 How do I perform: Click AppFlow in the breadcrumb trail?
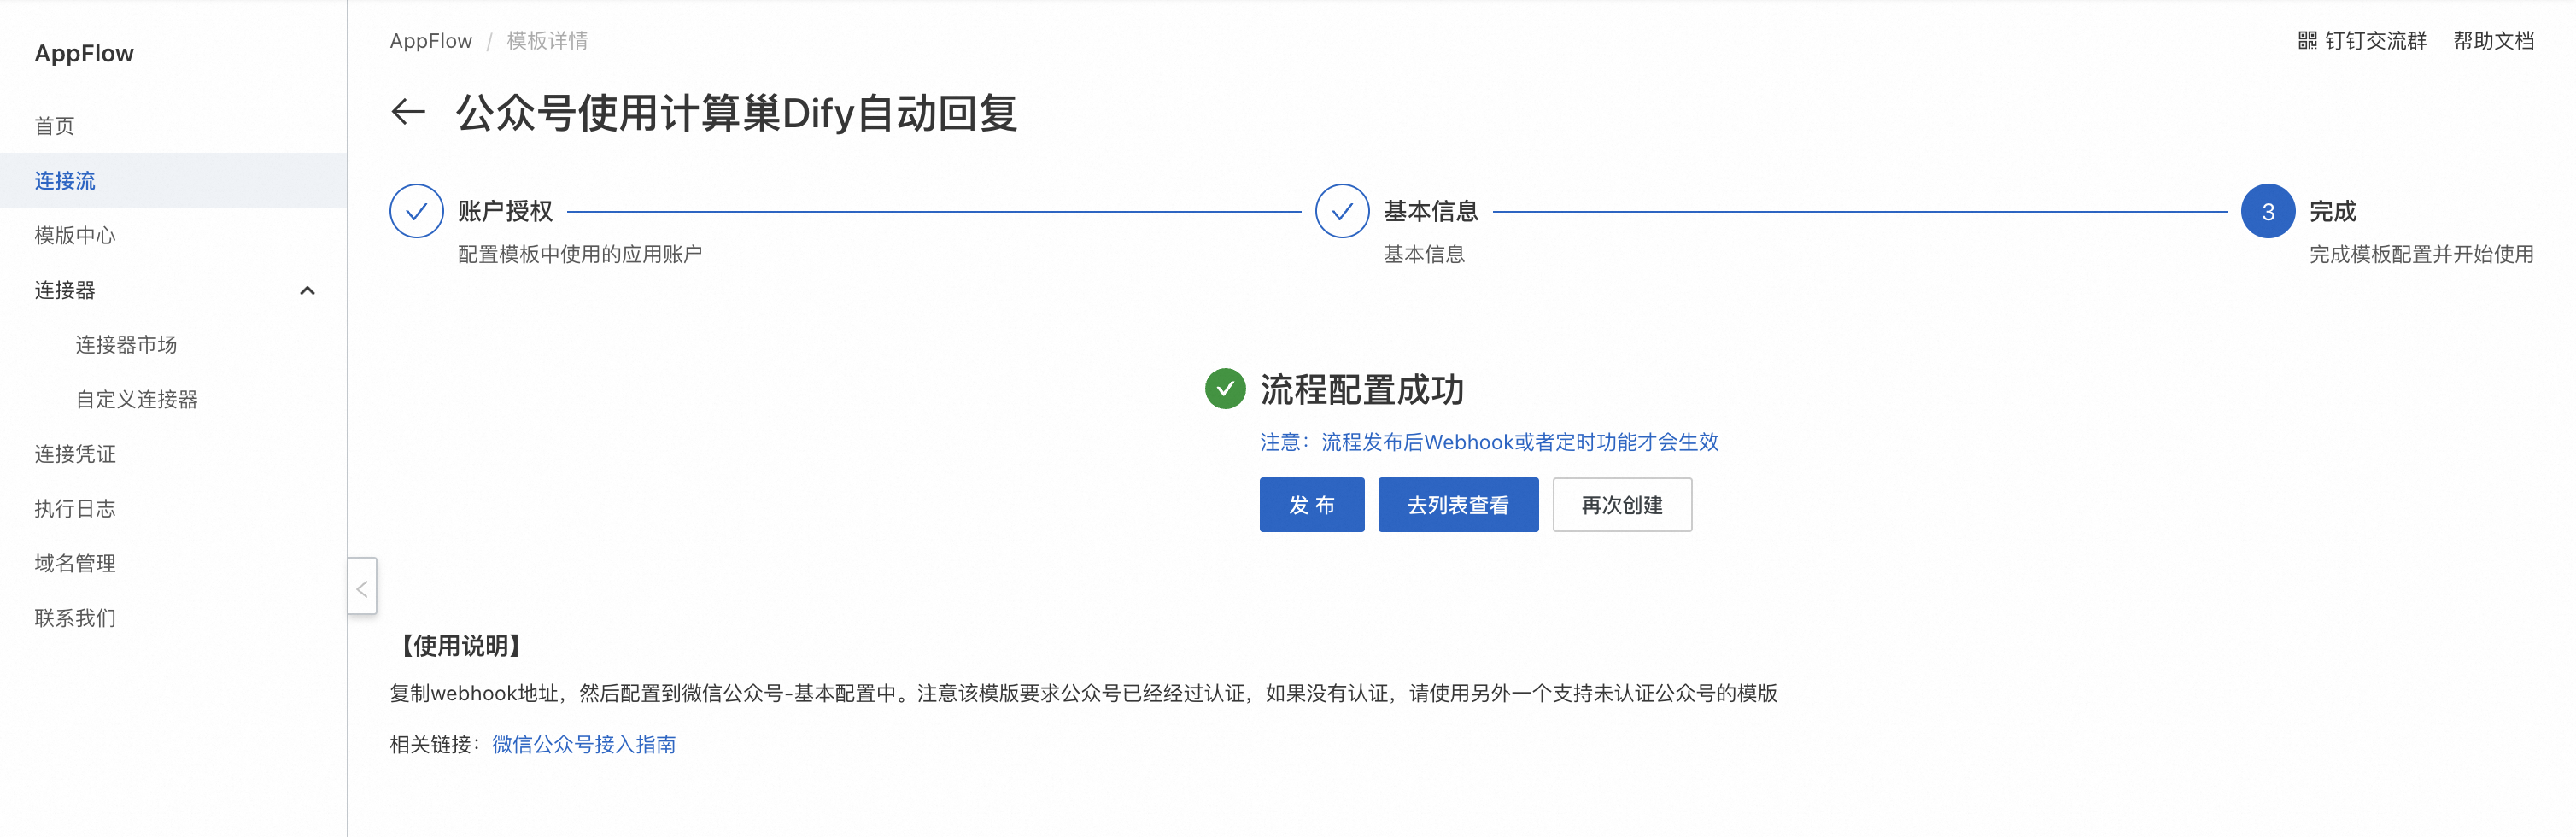coord(431,41)
